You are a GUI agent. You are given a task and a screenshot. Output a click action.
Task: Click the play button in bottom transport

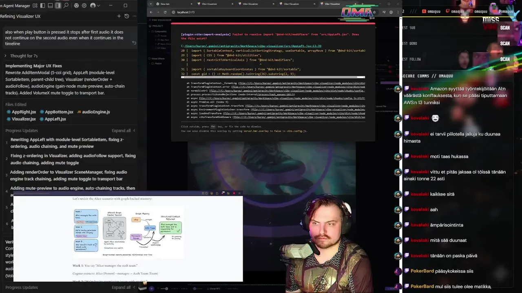point(151,289)
